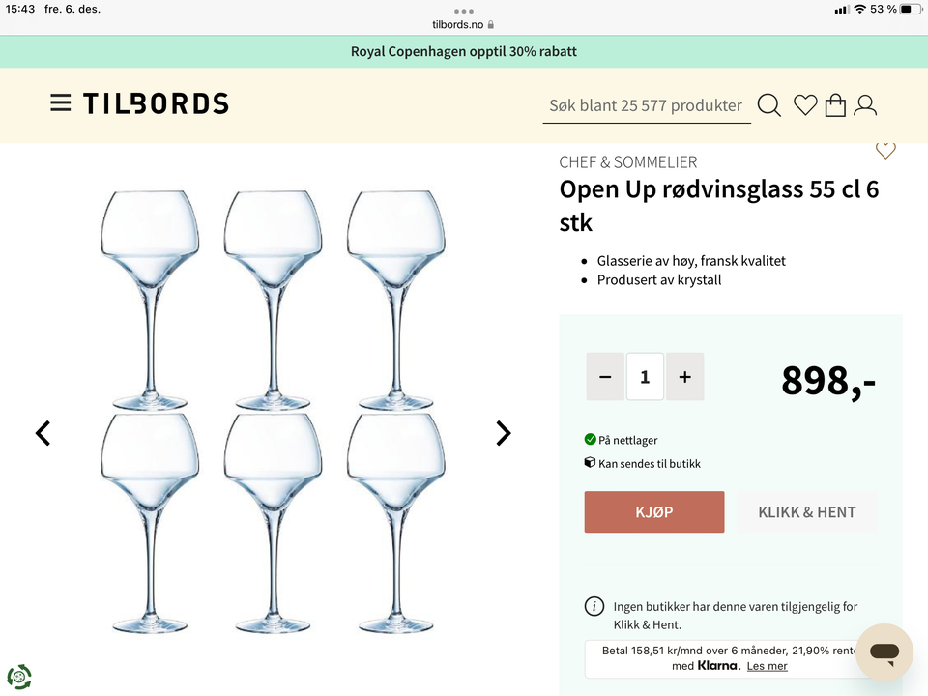This screenshot has height=696, width=928.
Task: Open the shopping bag cart
Action: pos(835,105)
